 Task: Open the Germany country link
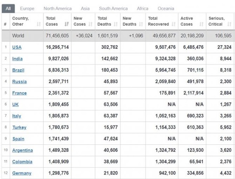[x=22, y=173]
